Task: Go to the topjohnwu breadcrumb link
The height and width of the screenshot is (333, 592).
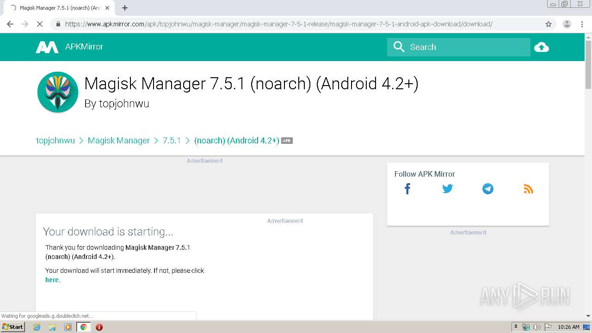Action: click(55, 141)
